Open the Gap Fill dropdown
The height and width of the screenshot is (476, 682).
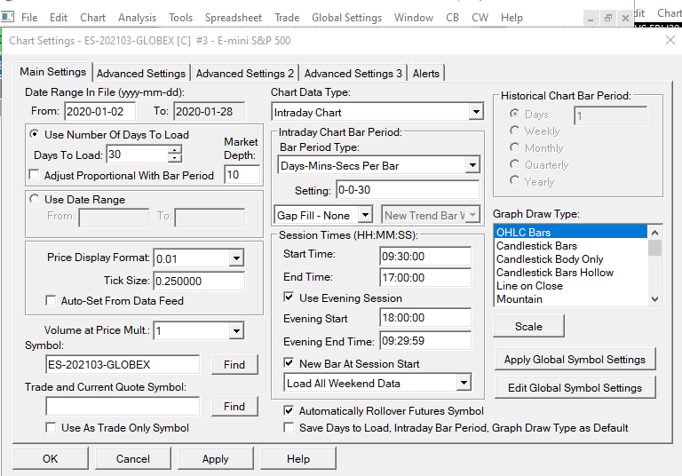coord(365,215)
